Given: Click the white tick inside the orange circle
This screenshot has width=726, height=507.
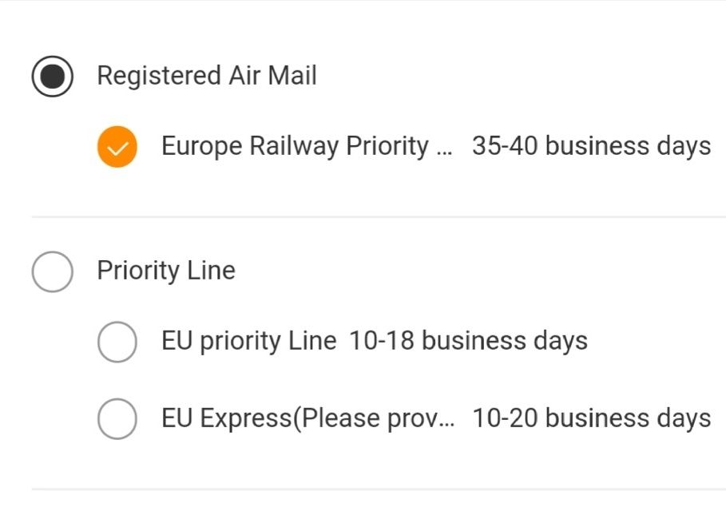Looking at the screenshot, I should click(117, 148).
